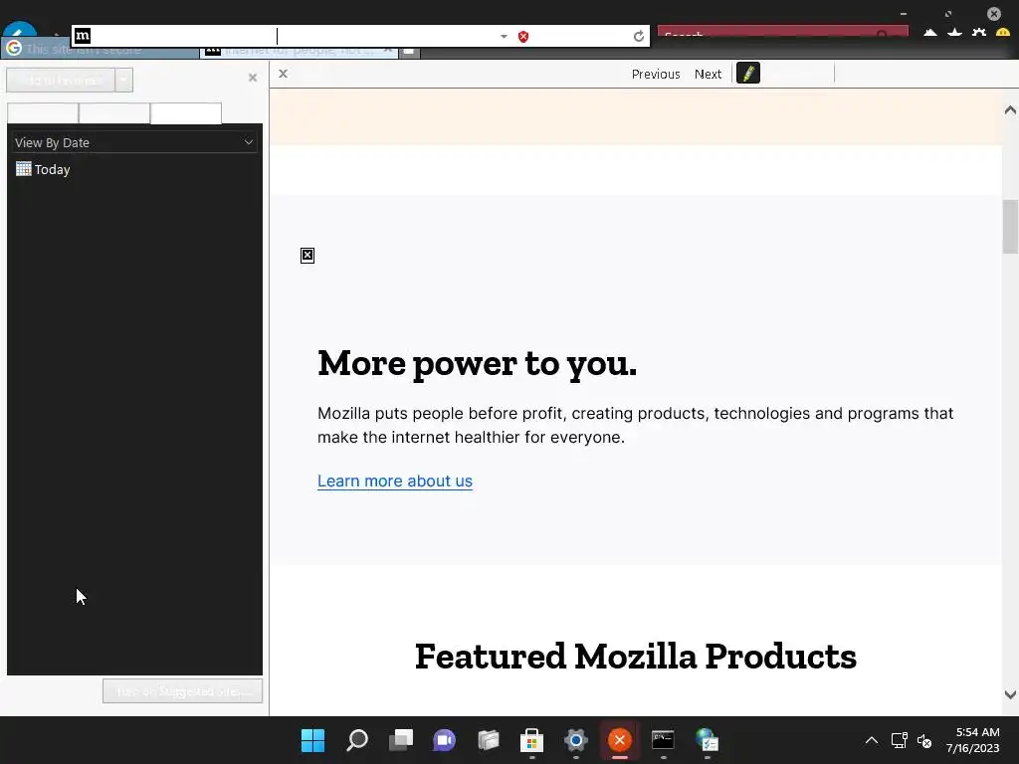Click Next in the find bar
Image resolution: width=1019 pixels, height=764 pixels.
pyautogui.click(x=708, y=74)
